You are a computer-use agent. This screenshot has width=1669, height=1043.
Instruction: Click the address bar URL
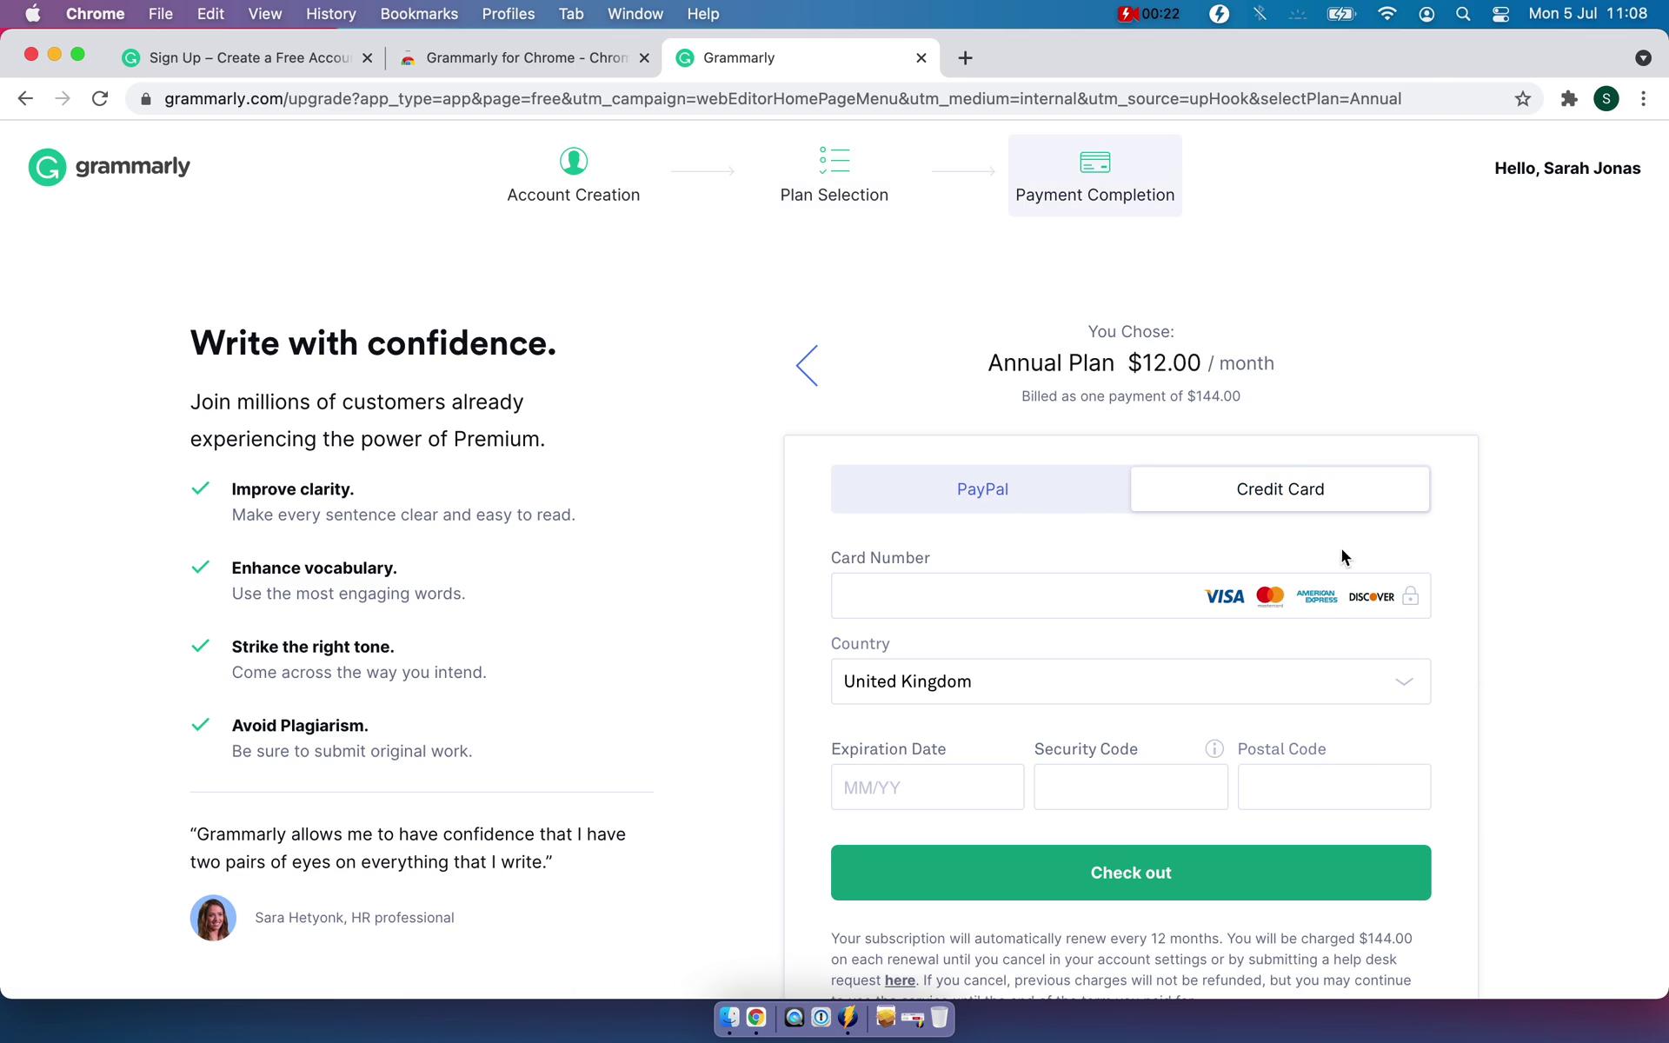(x=782, y=99)
